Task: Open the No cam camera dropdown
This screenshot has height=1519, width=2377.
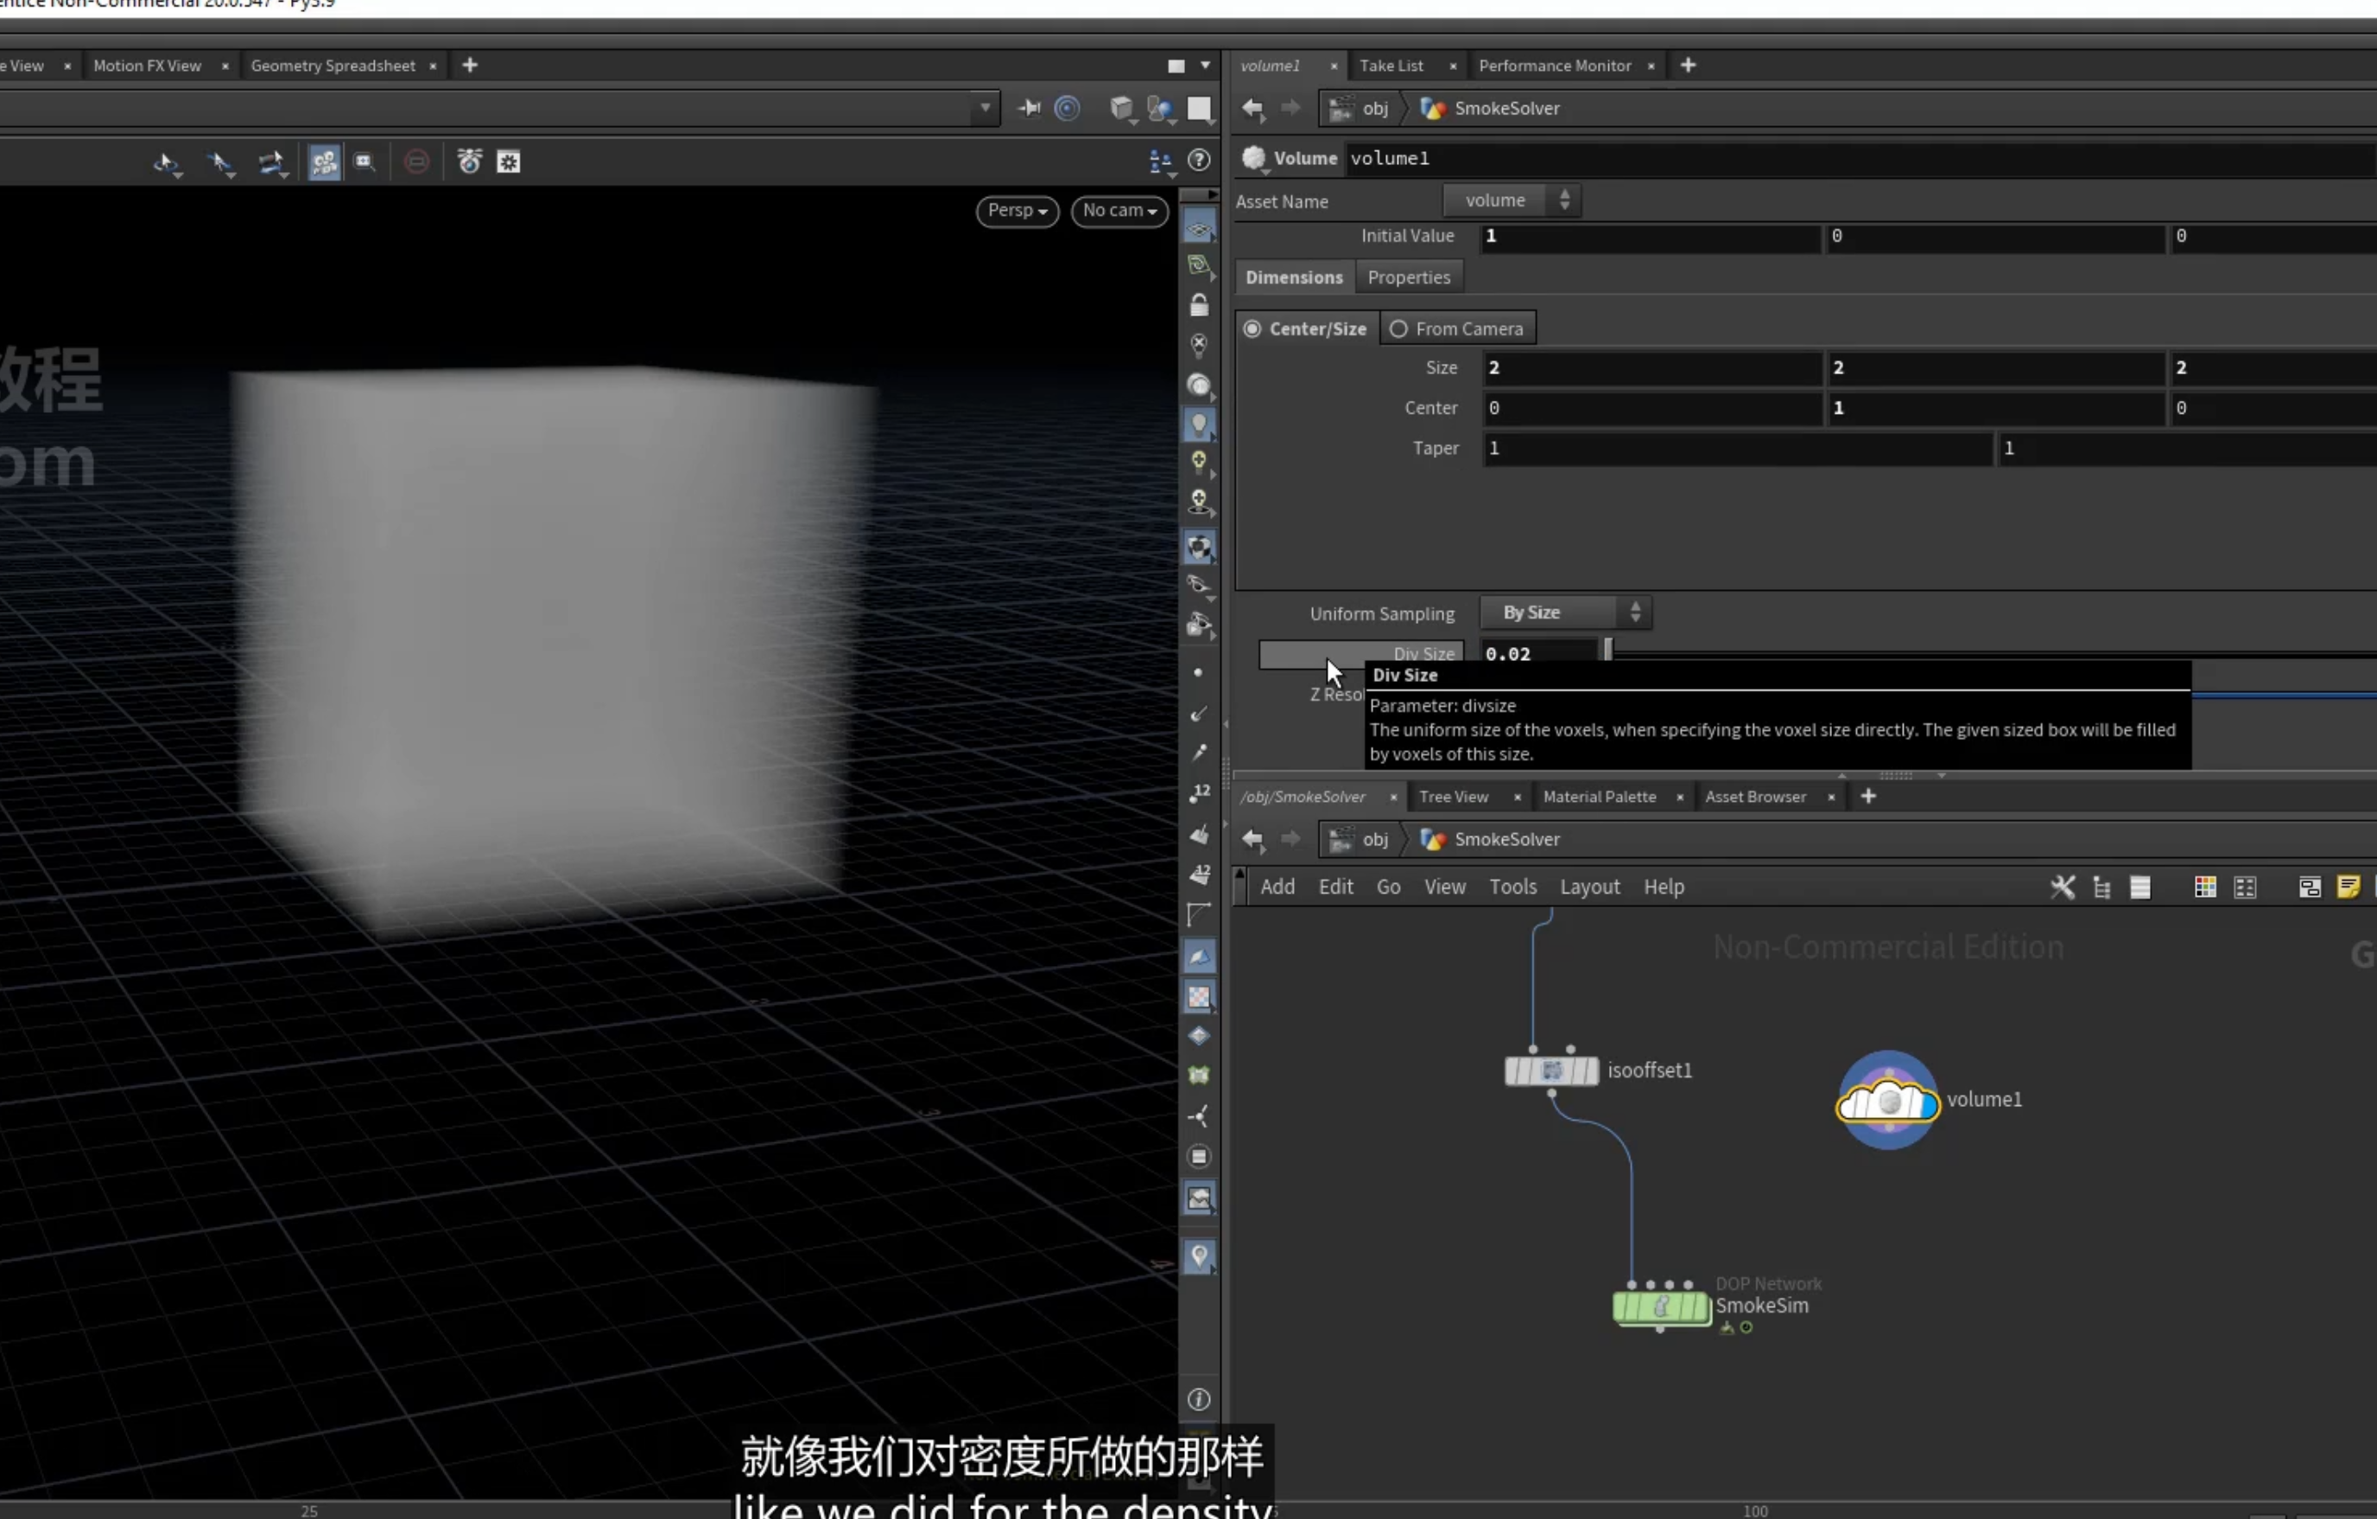Action: point(1119,210)
